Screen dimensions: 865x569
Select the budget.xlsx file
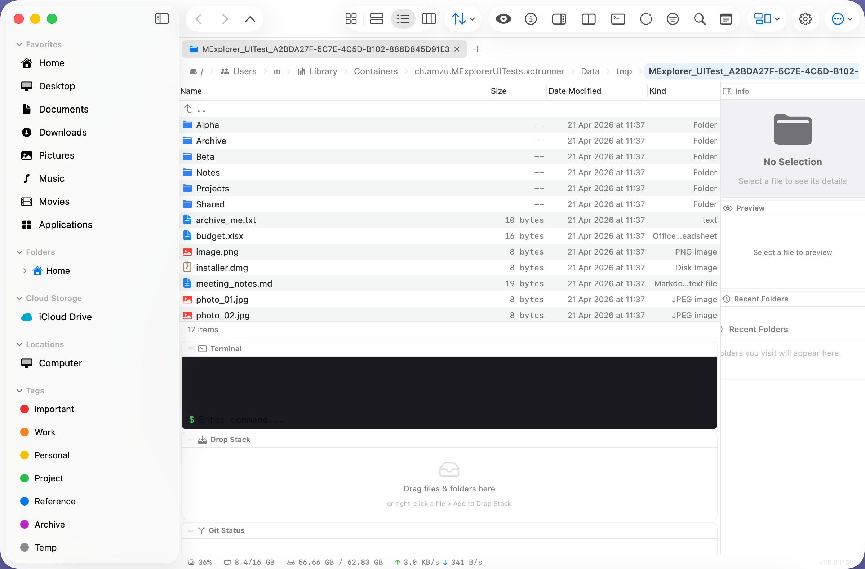(x=449, y=236)
